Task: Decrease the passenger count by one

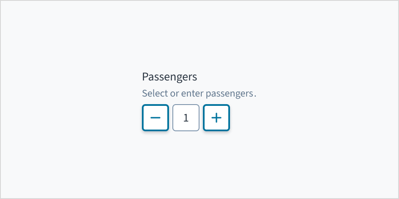Action: [x=155, y=118]
